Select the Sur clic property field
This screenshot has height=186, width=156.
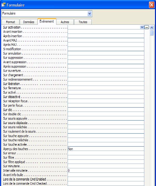tap(106, 110)
